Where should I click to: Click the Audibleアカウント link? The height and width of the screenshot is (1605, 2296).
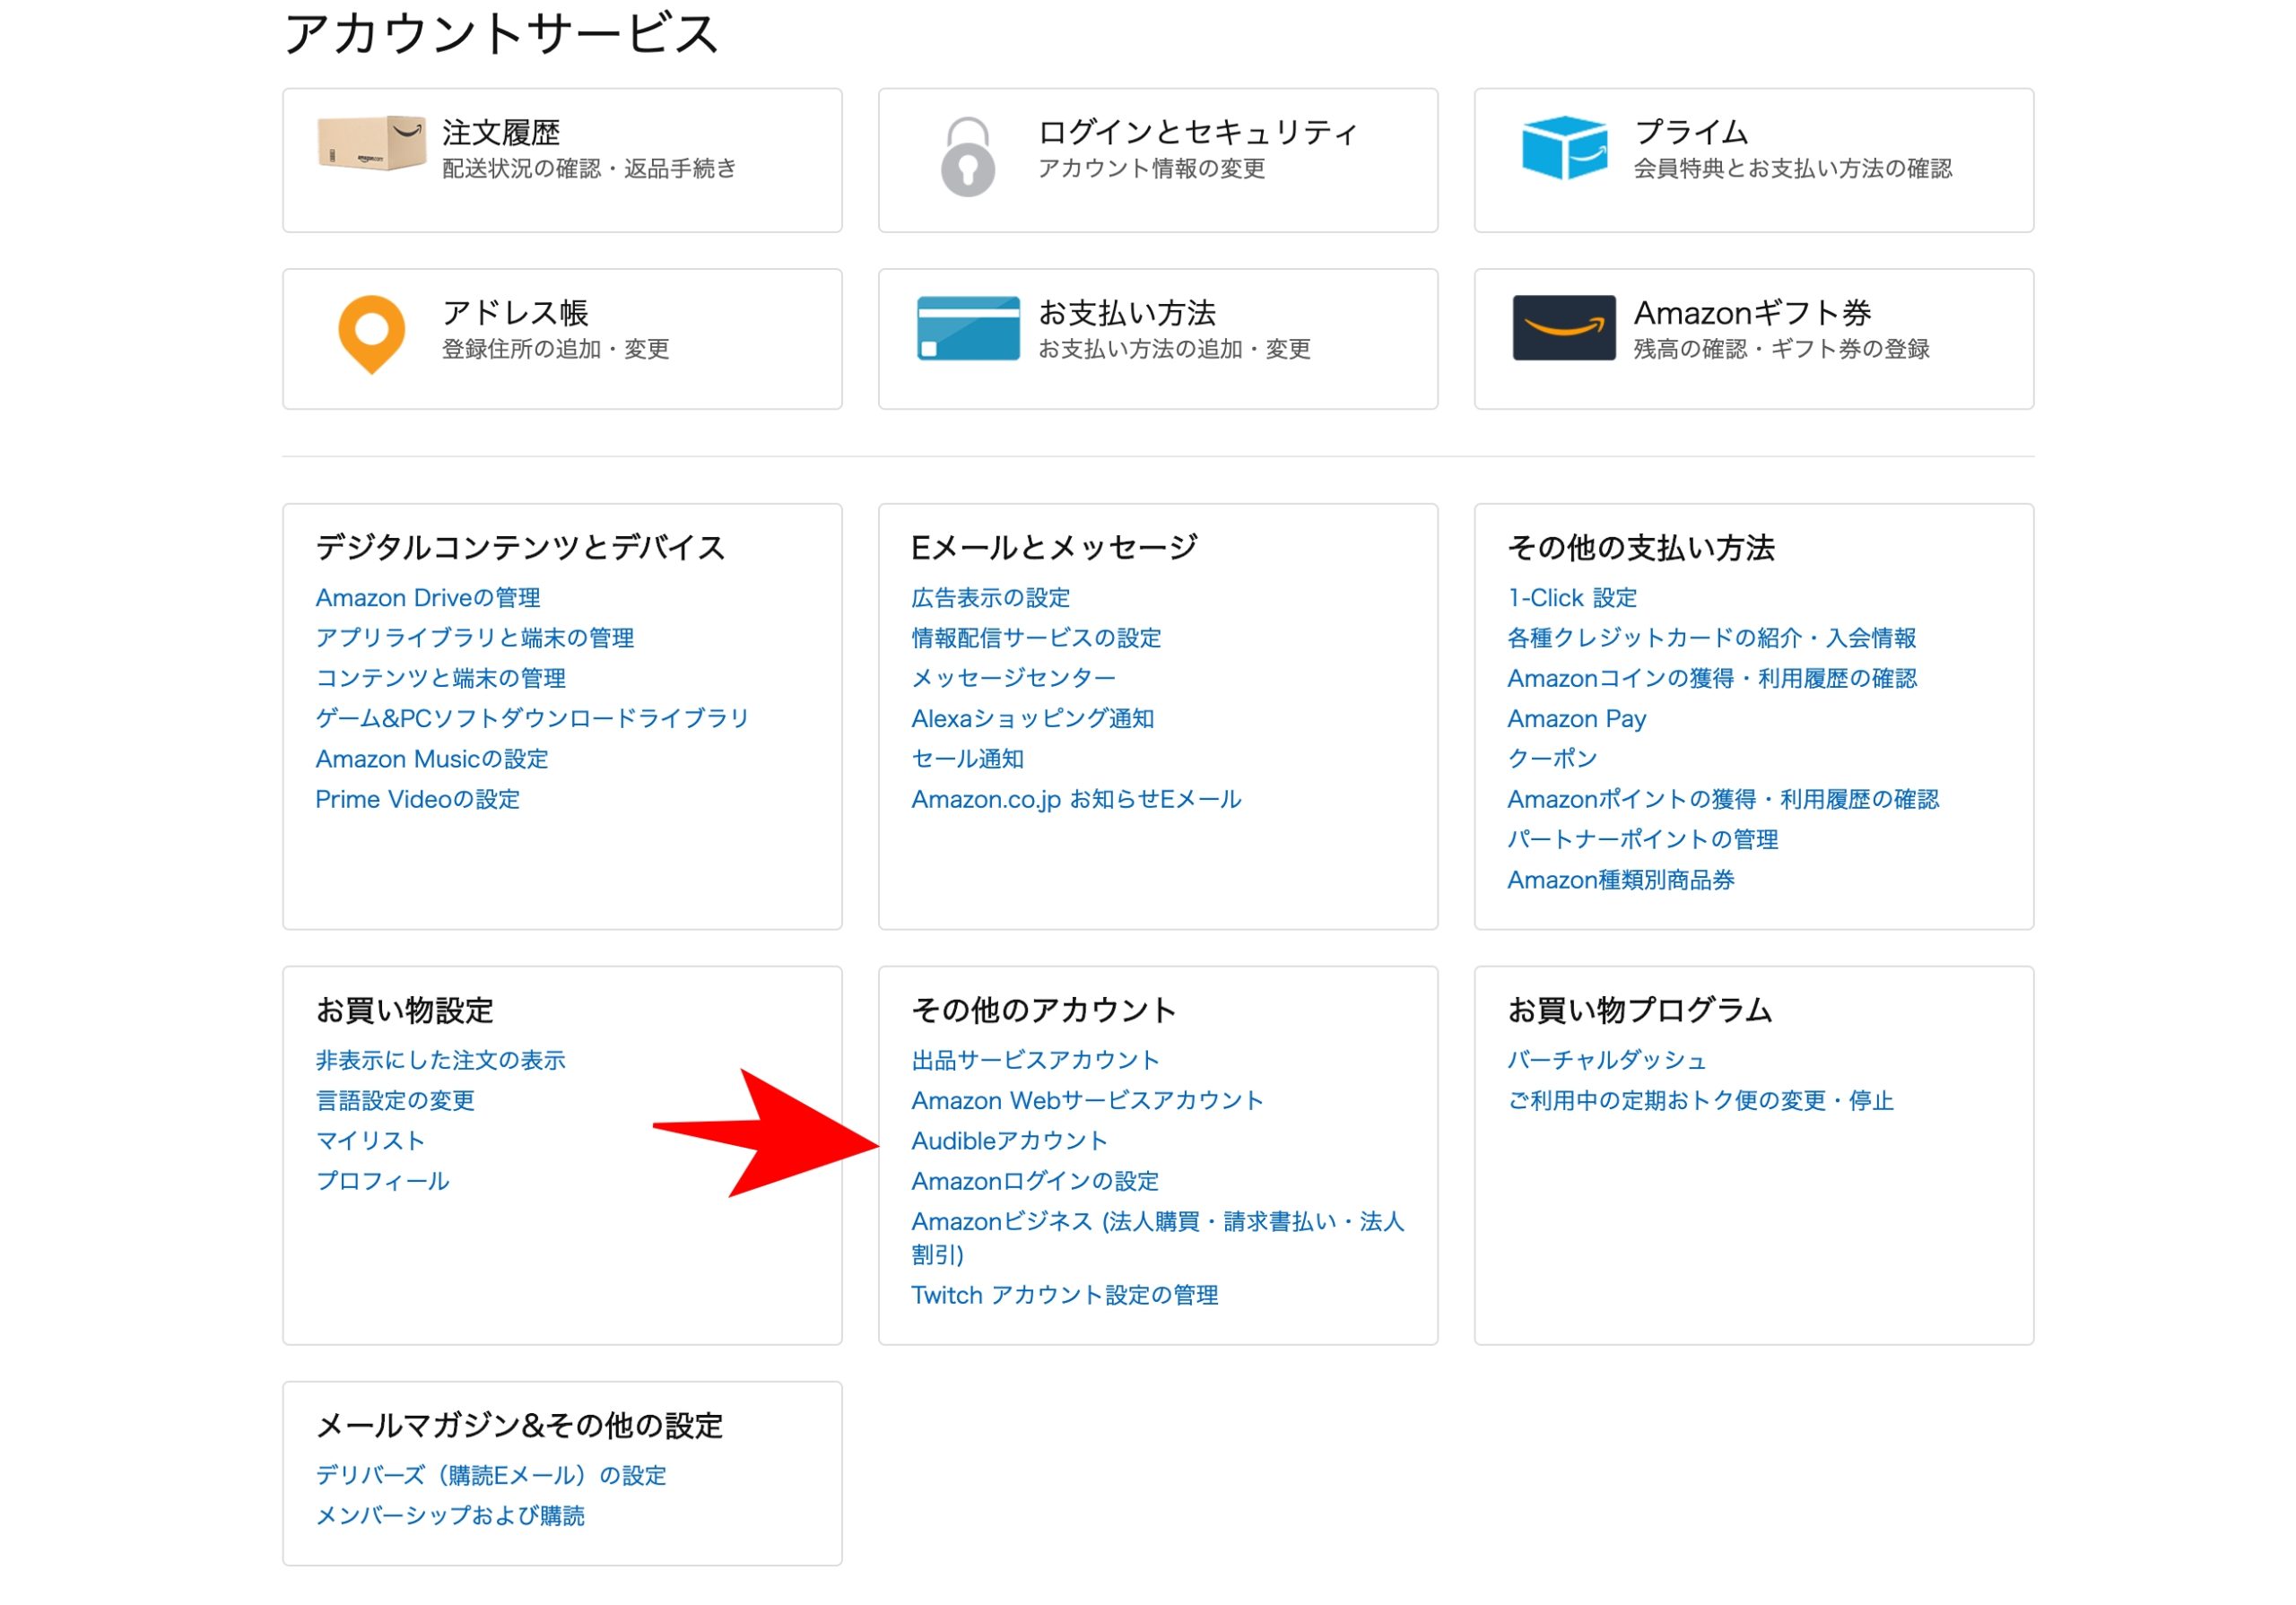click(1009, 1141)
